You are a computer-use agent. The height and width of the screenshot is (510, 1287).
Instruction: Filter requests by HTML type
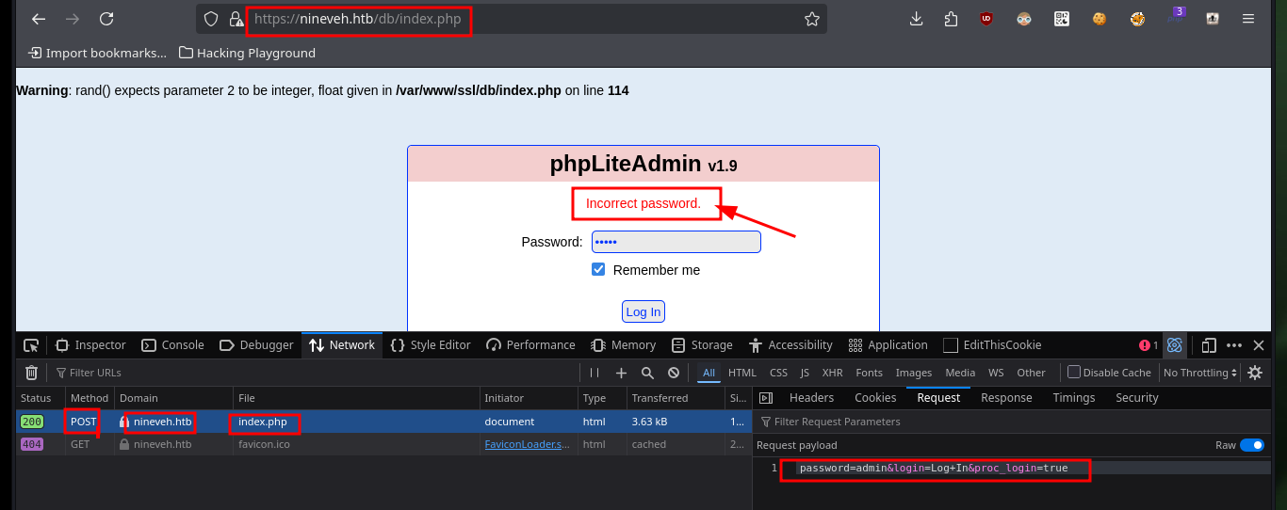point(741,373)
